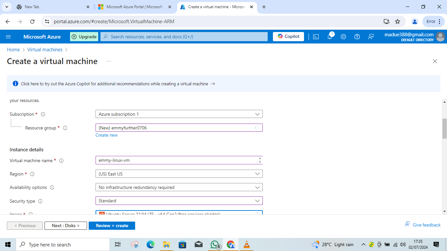This screenshot has width=447, height=251.
Task: Focus the Search resources, services, and docs box
Action: tap(184, 37)
